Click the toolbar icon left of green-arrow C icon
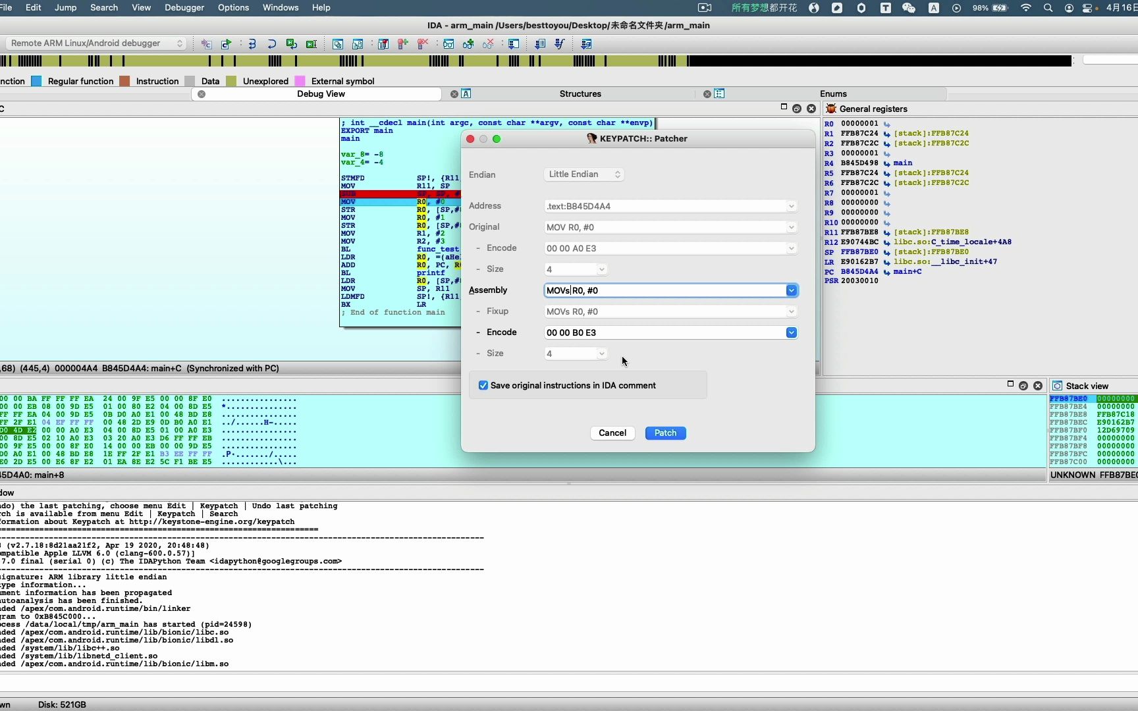Image resolution: width=1138 pixels, height=711 pixels. (206, 44)
